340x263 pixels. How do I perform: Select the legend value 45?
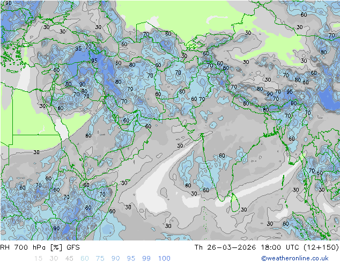pyautogui.click(x=69, y=259)
